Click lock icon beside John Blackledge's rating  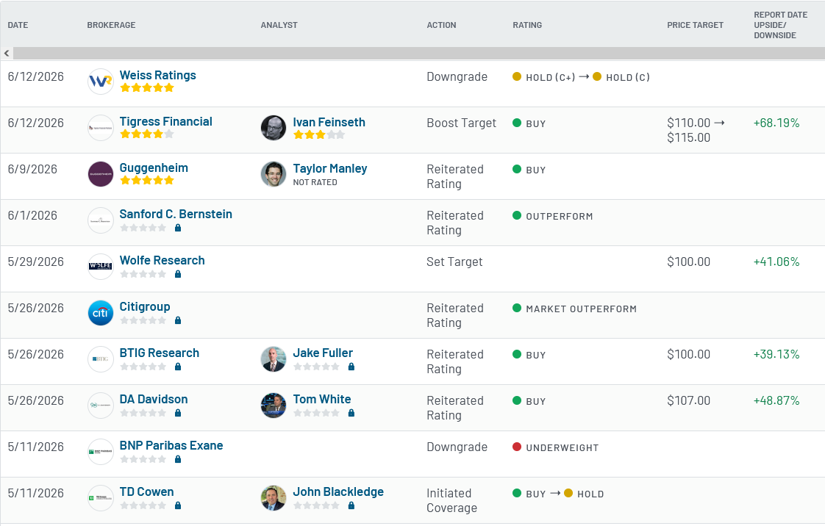tap(351, 505)
